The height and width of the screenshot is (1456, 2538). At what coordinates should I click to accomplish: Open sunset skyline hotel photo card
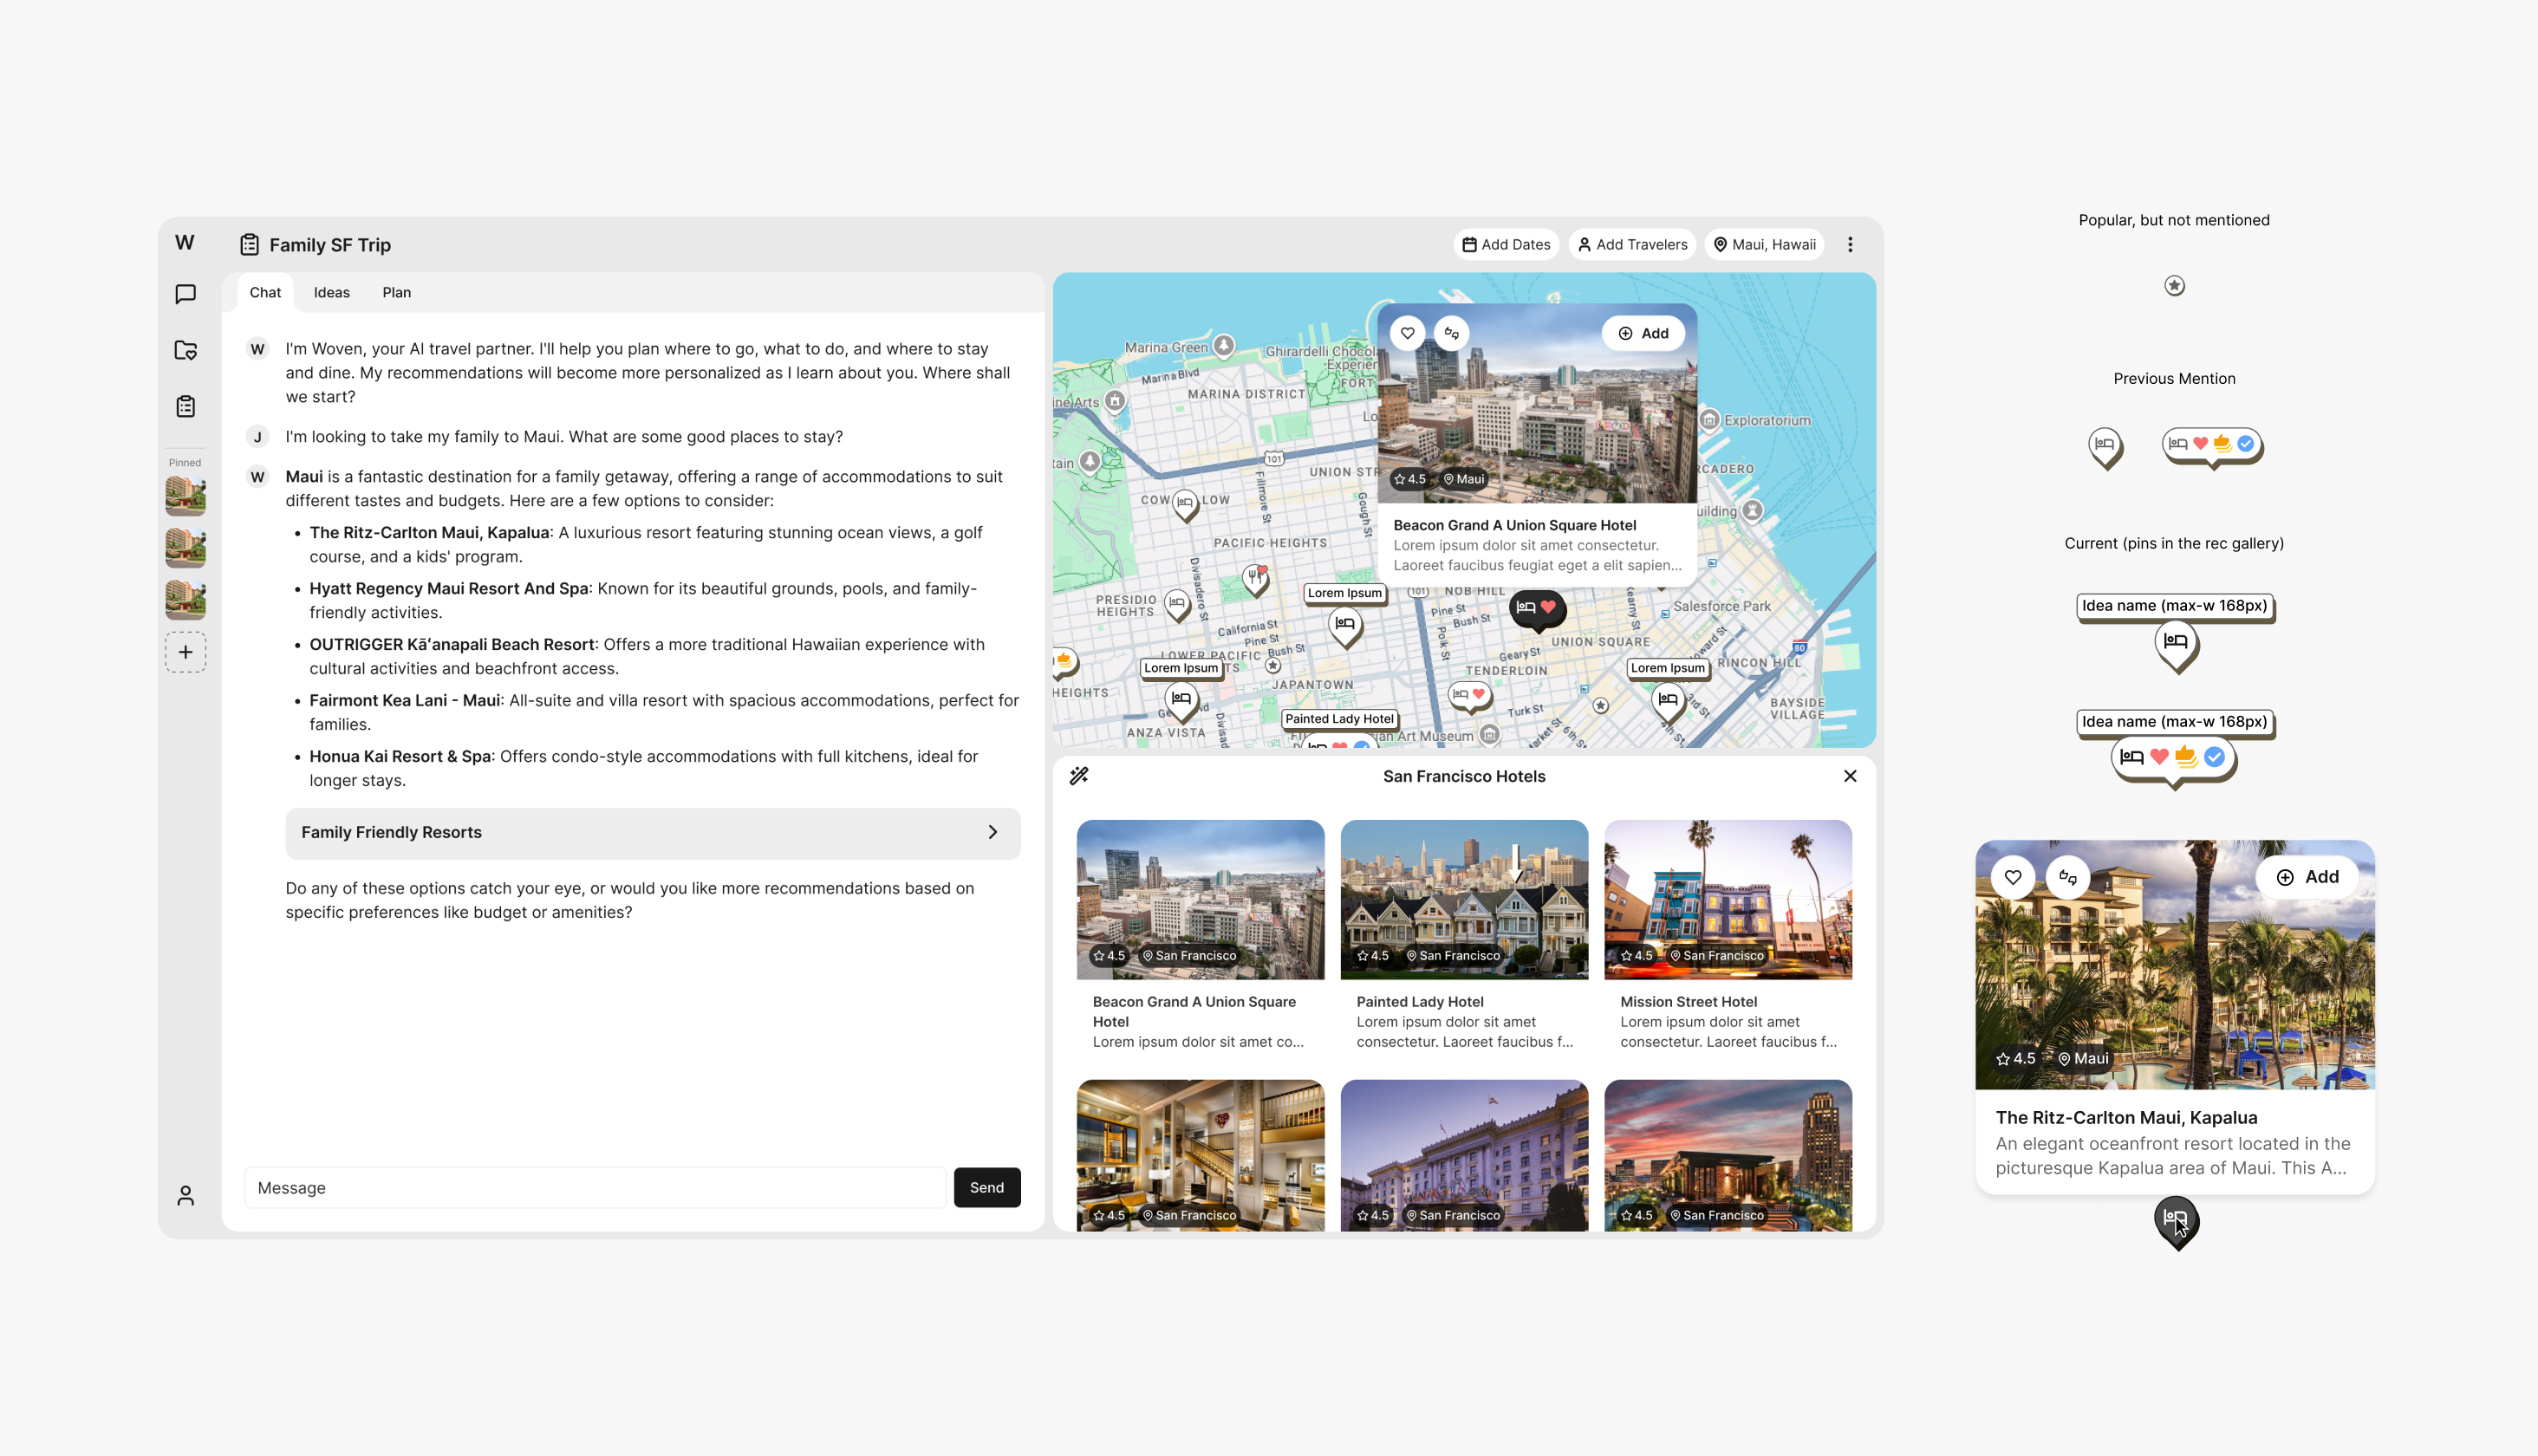tap(1728, 1155)
